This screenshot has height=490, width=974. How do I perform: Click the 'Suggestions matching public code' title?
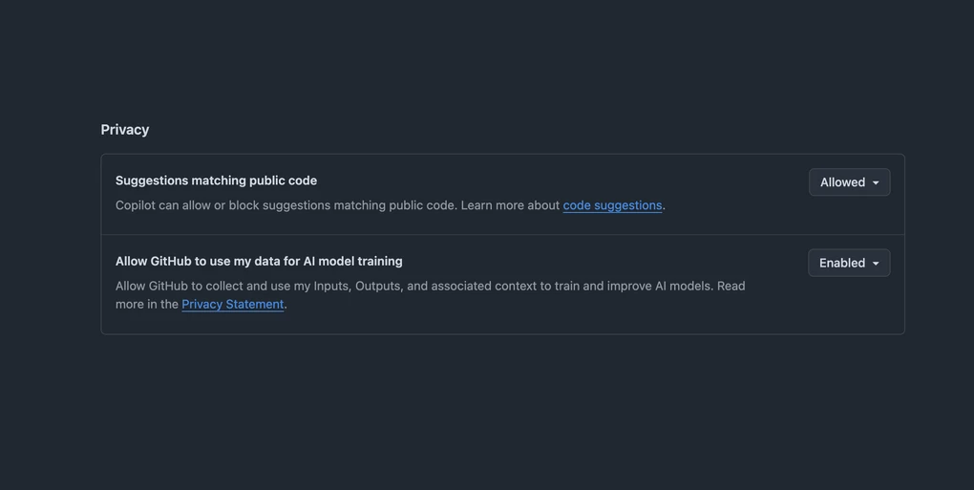[x=216, y=181]
